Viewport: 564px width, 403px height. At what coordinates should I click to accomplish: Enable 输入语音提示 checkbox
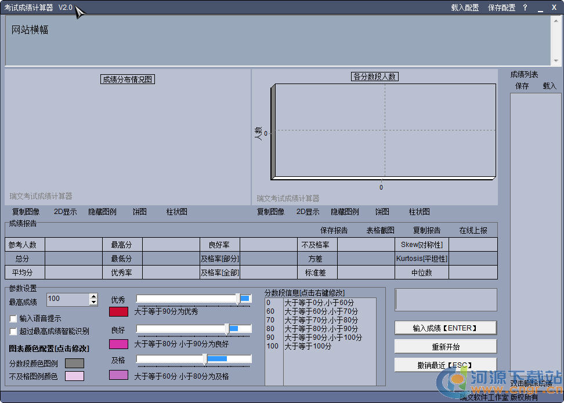pos(13,318)
